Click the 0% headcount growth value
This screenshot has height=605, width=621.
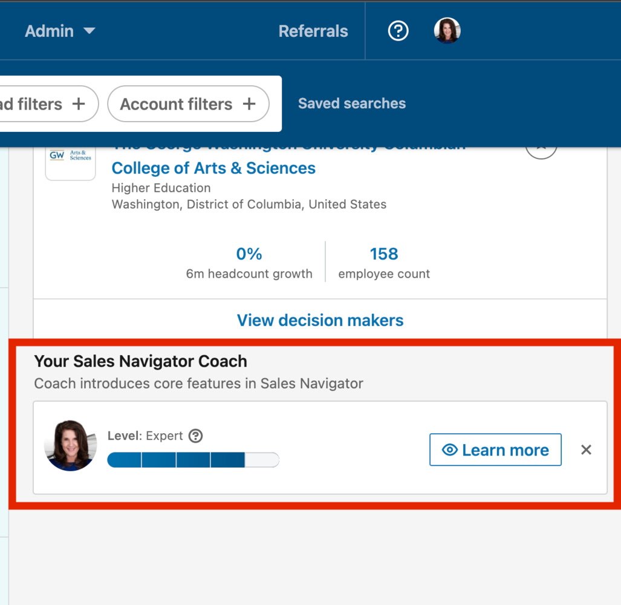(x=249, y=253)
